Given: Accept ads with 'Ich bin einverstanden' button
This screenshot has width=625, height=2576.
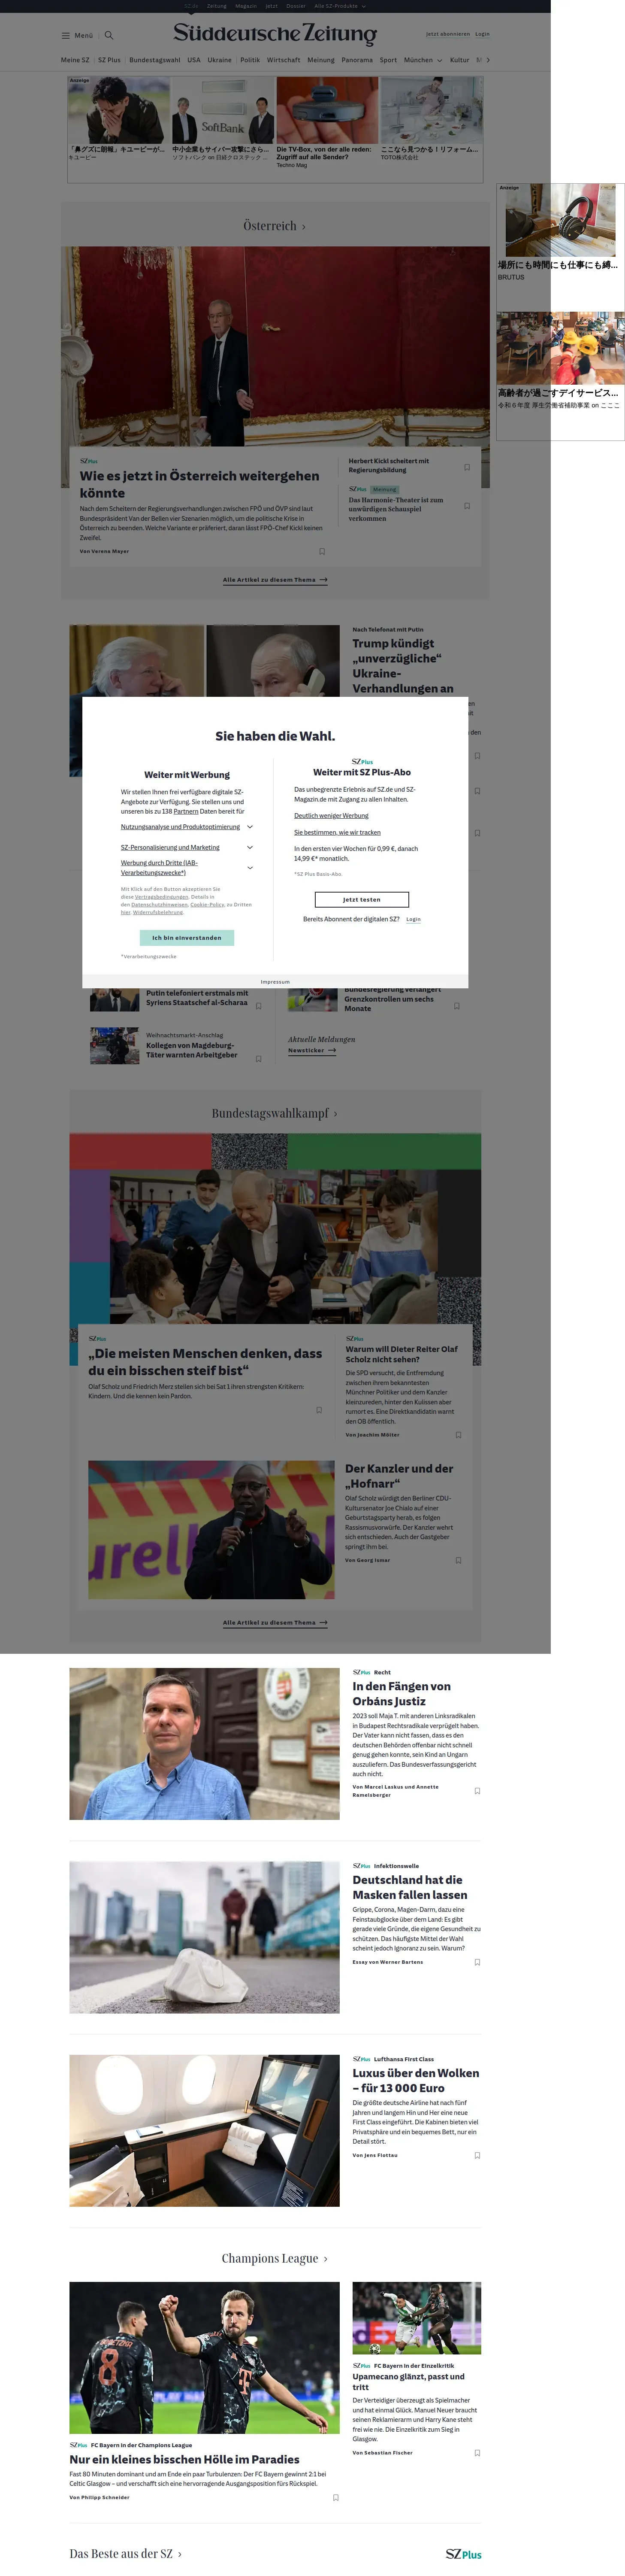Looking at the screenshot, I should click(187, 938).
